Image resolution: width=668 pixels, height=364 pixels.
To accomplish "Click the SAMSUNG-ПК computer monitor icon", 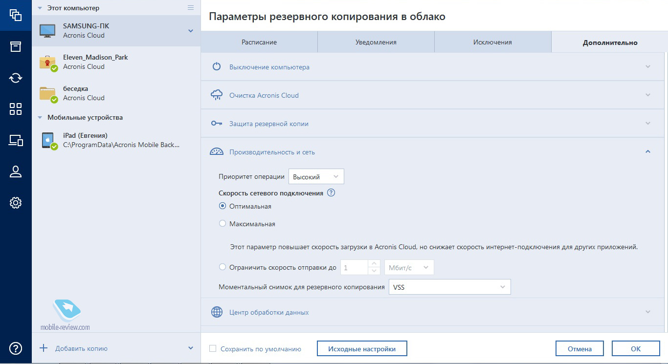I will (x=48, y=31).
